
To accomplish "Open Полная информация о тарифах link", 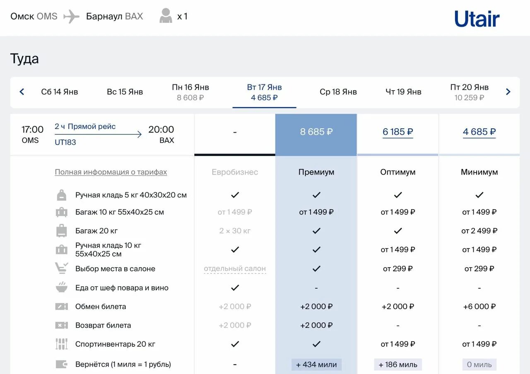I will pyautogui.click(x=111, y=172).
